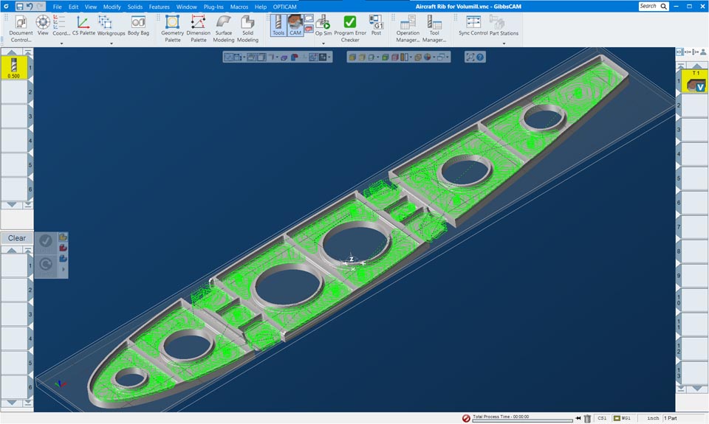Click the inch units field
The image size is (709, 424).
pos(652,418)
